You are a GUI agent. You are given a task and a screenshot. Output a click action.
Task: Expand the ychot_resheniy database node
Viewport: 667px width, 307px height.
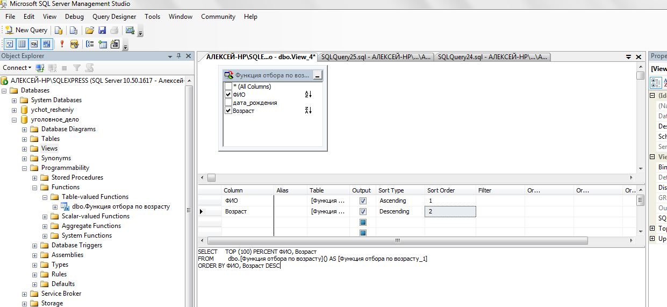(14, 110)
